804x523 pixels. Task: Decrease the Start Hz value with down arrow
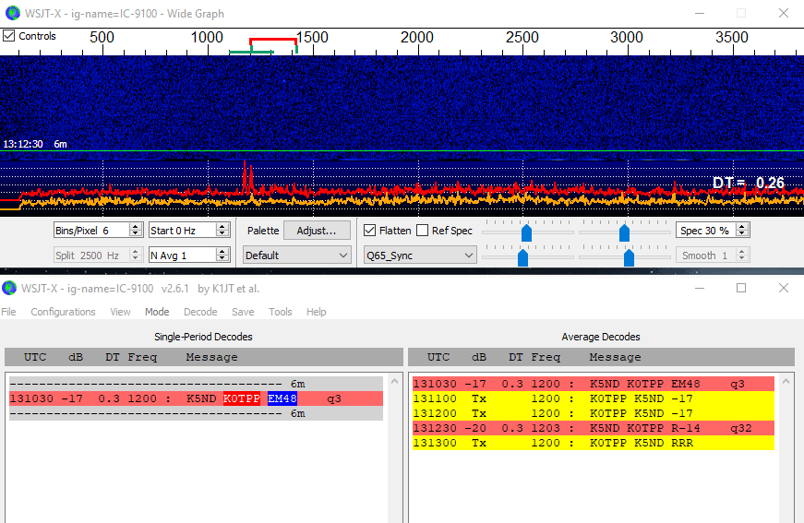pyautogui.click(x=222, y=233)
